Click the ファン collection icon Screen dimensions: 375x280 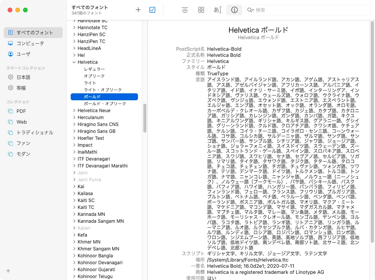(x=10, y=143)
